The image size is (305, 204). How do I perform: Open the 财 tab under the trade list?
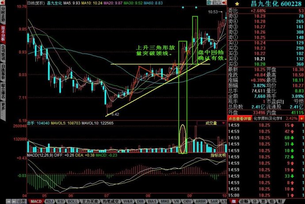pos(280,201)
